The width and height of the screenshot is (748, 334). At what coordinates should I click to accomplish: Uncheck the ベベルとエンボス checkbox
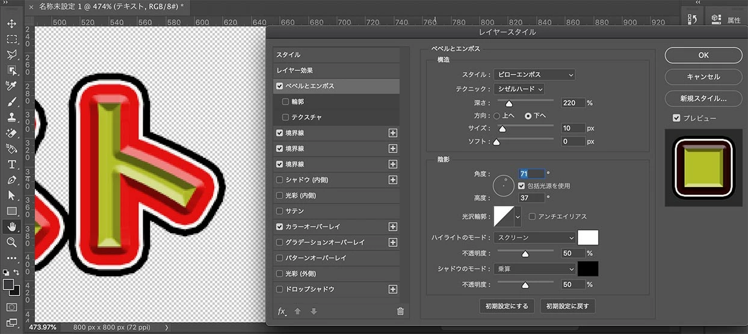pyautogui.click(x=279, y=86)
